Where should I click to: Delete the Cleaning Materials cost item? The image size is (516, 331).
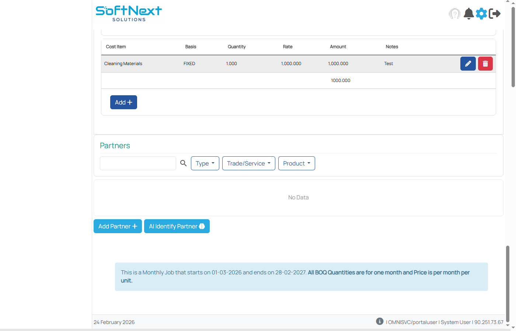(485, 63)
